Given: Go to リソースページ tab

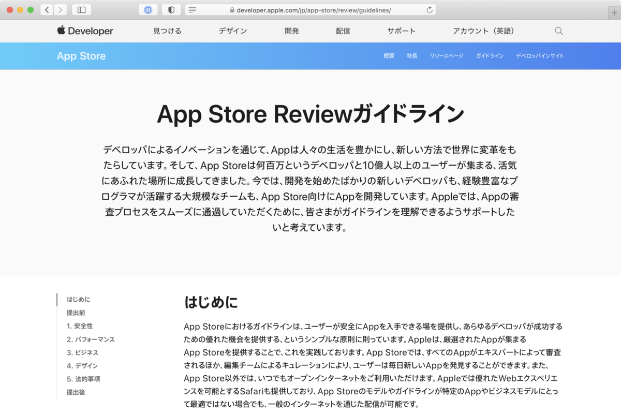Looking at the screenshot, I should [x=447, y=56].
